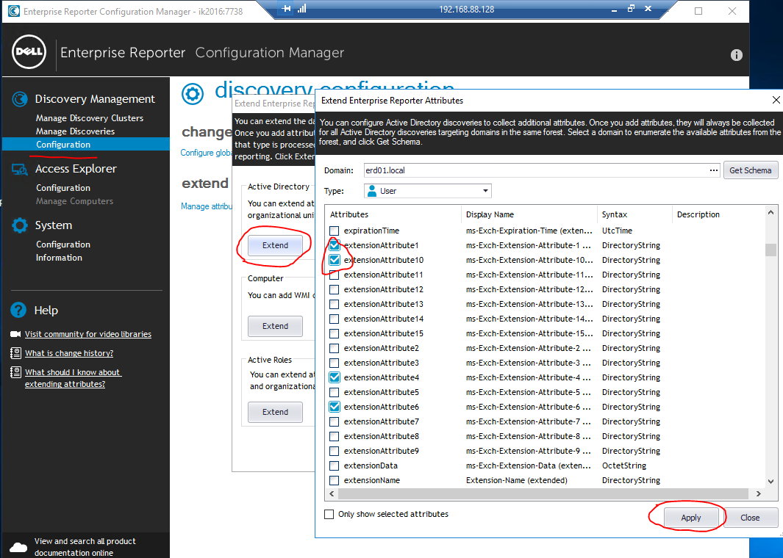This screenshot has height=558, width=783.
Task: Click the video camera icon beside community link
Action: [16, 334]
